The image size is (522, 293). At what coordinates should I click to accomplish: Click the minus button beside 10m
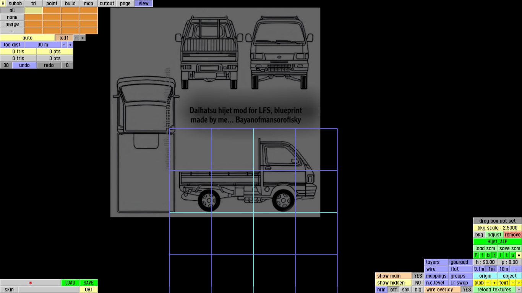pyautogui.click(x=516, y=269)
